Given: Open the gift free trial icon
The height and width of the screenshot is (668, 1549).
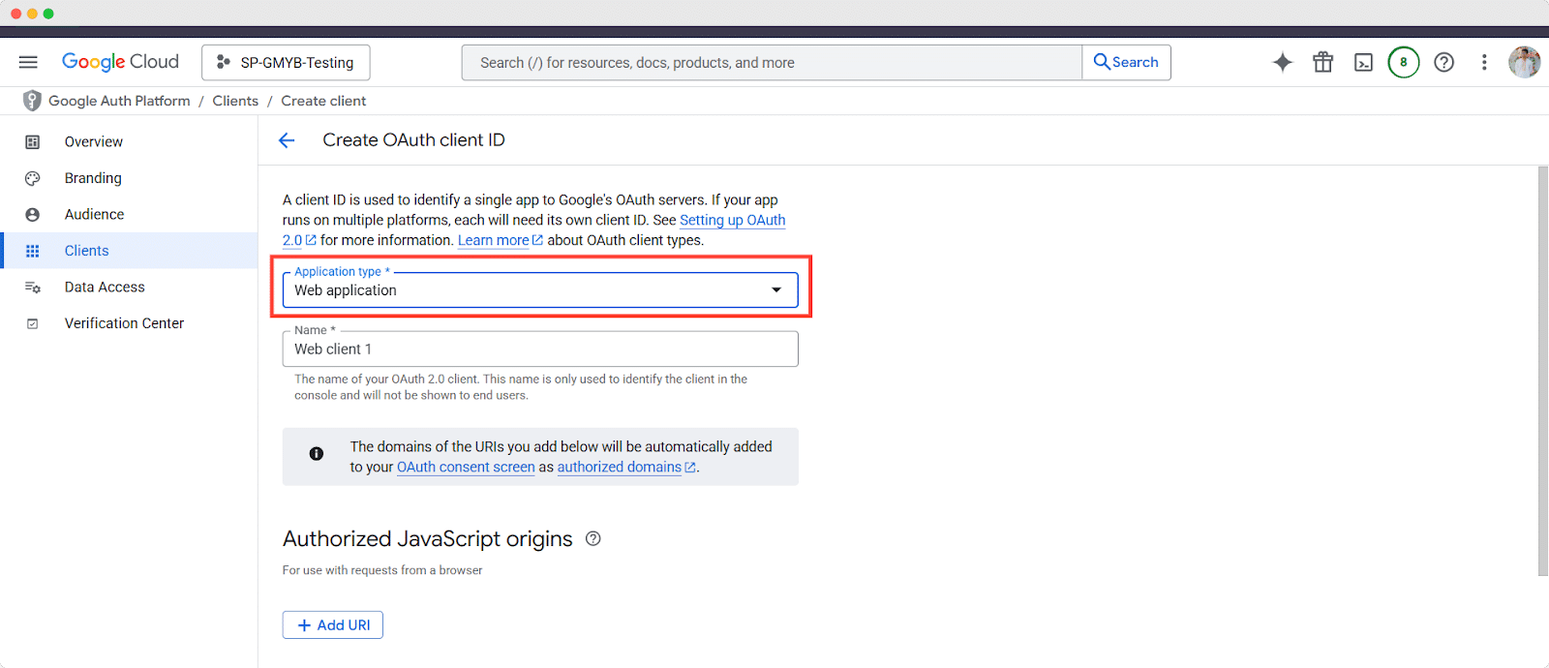Looking at the screenshot, I should (1323, 62).
